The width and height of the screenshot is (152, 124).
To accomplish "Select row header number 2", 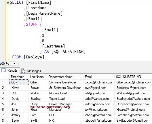I will tap(5, 88).
